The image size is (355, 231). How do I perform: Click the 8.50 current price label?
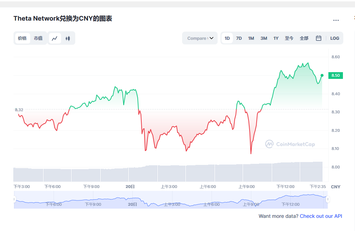coord(335,75)
